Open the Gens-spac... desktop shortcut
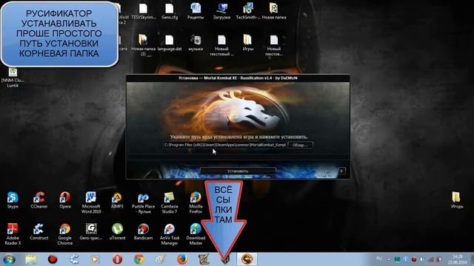The image size is (474, 266). 91,231
